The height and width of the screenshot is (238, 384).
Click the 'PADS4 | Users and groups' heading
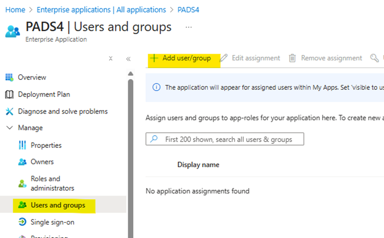[99, 27]
